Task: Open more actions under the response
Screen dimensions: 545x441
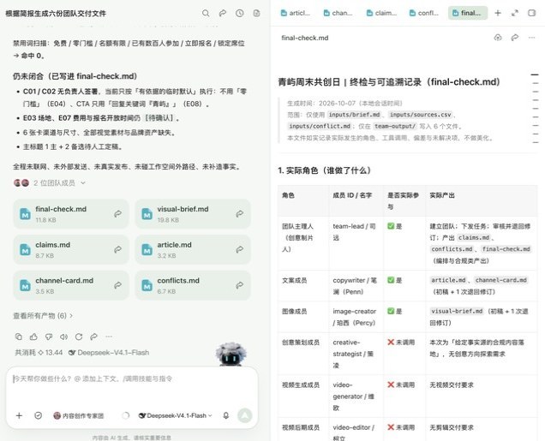Action: point(109,337)
